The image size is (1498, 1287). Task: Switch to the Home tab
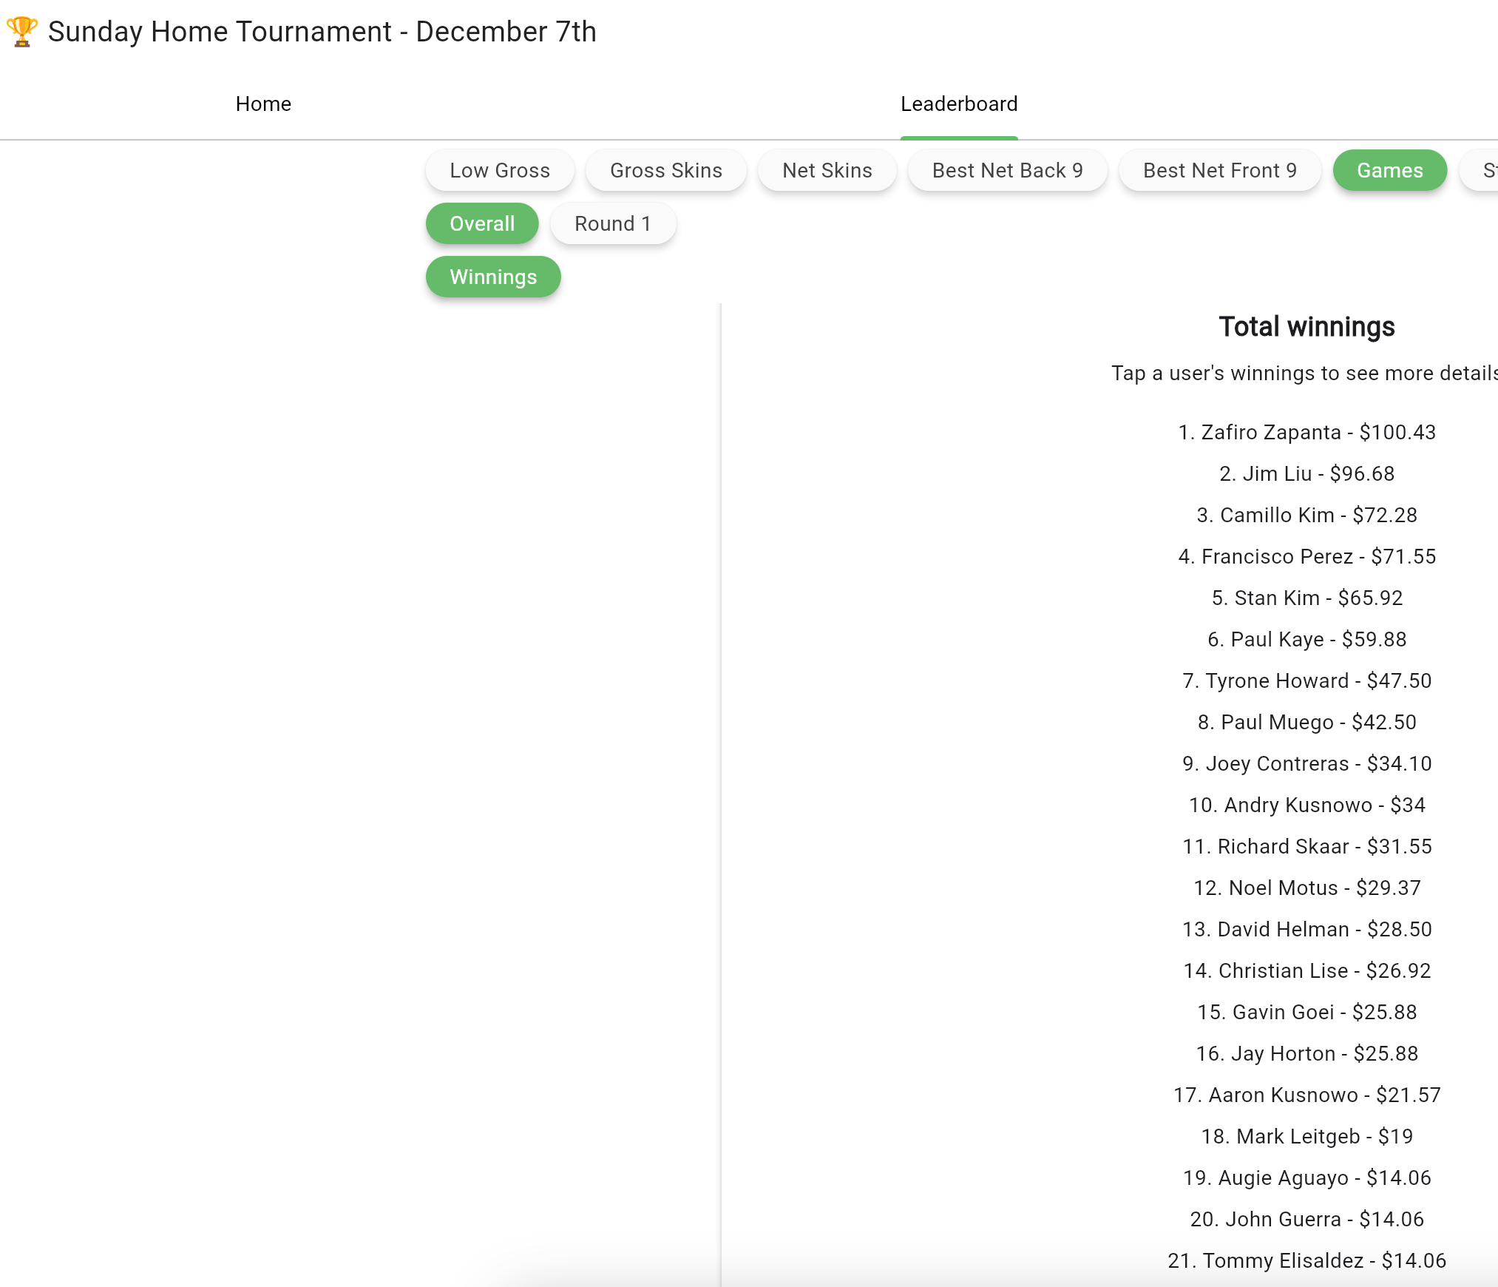[x=263, y=104]
